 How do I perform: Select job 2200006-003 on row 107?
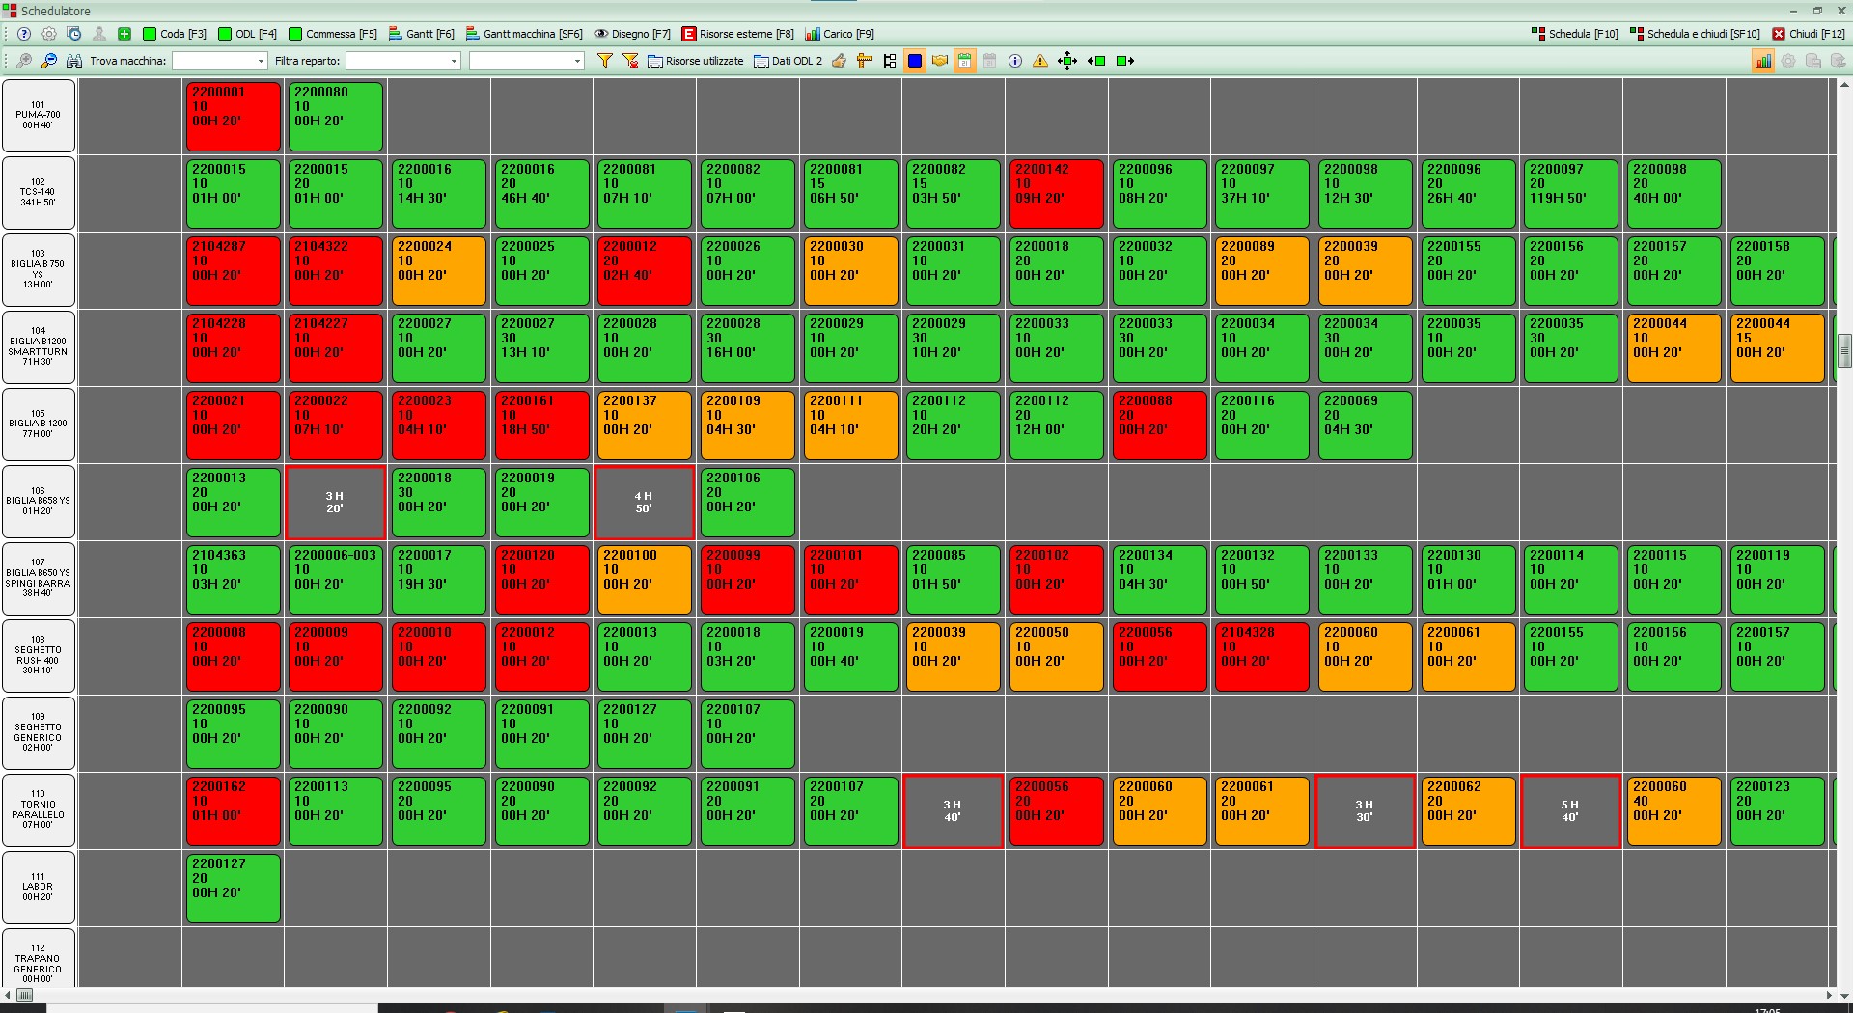tap(336, 579)
